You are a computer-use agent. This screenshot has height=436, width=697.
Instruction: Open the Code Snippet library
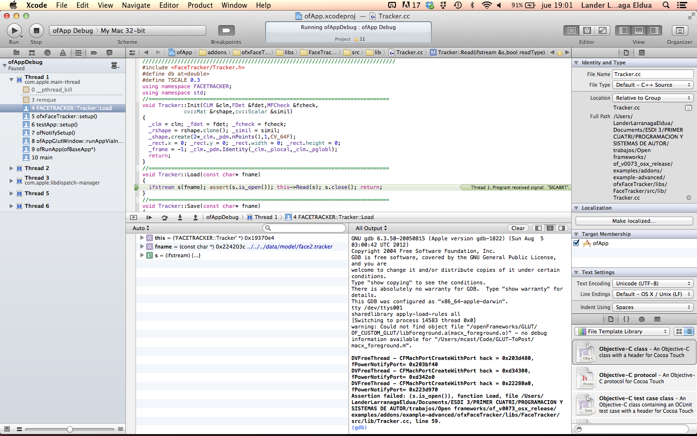pyautogui.click(x=626, y=319)
